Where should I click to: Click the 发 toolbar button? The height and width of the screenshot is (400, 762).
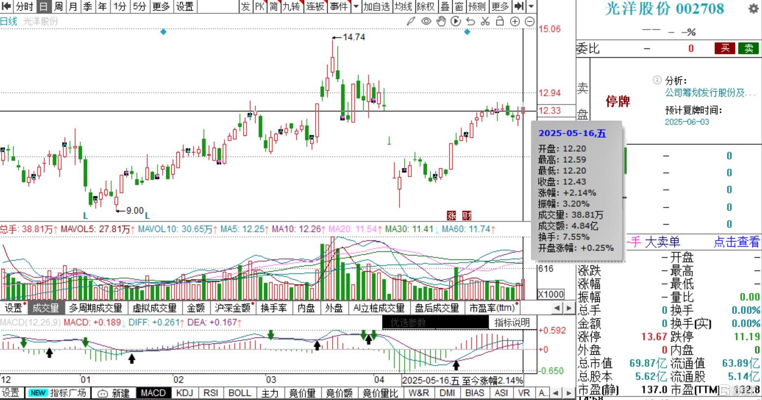click(x=246, y=6)
